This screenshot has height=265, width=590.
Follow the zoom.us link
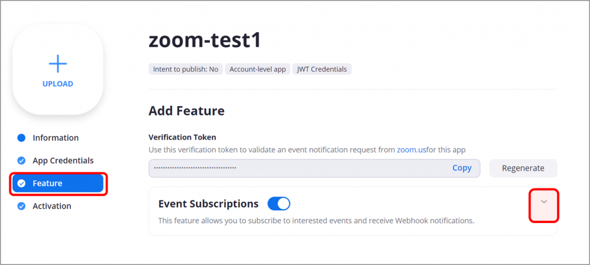tap(411, 150)
